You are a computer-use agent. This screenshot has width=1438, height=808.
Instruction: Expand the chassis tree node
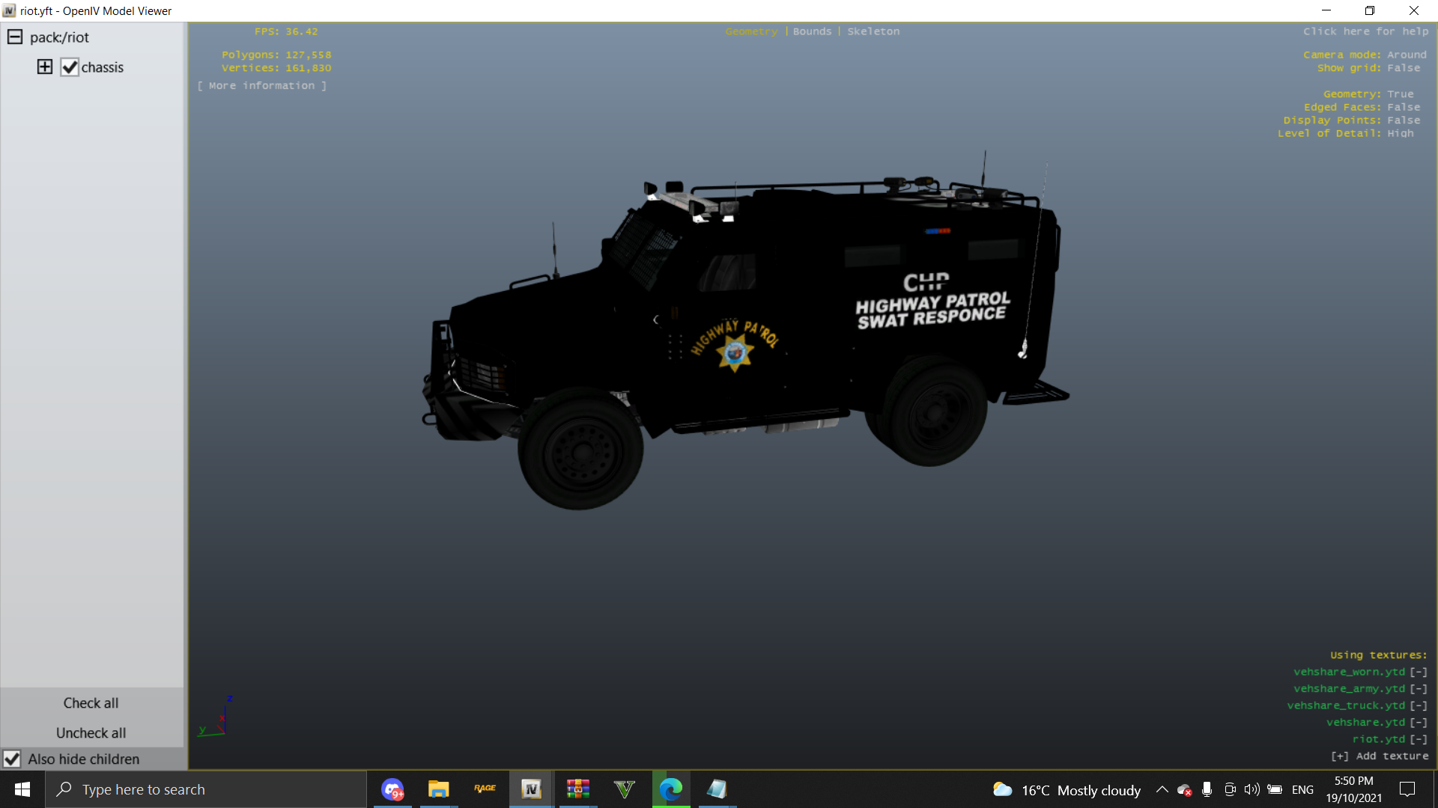pyautogui.click(x=45, y=67)
